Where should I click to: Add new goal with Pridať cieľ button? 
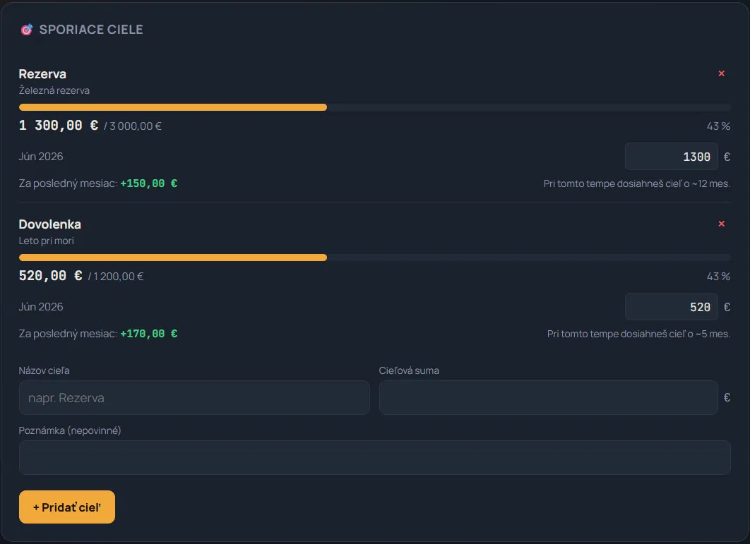coord(67,507)
